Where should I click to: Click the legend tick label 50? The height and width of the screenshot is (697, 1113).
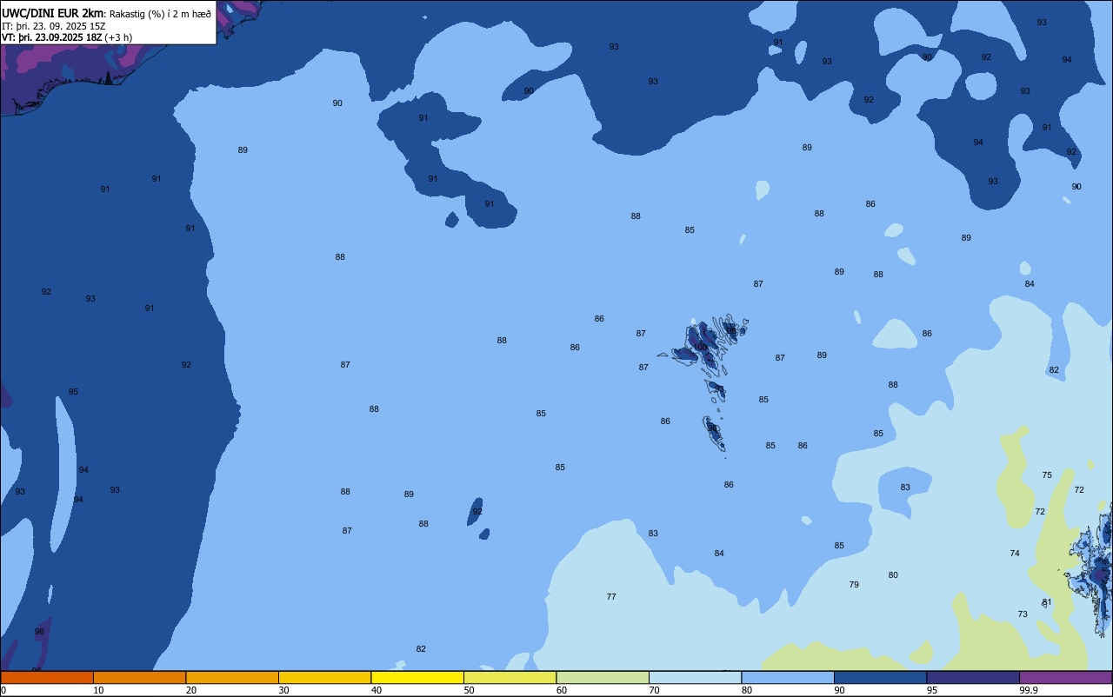470,690
